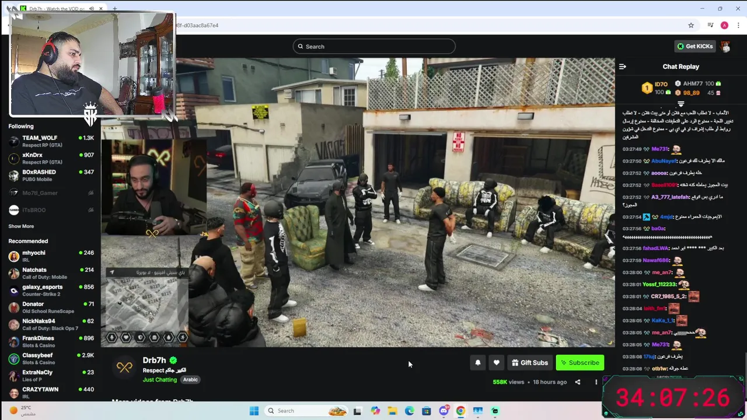Open the mhyochi channel avatar

point(14,256)
